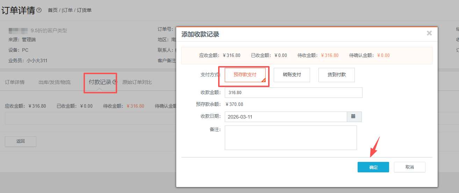Screen dimensions: 459x193
Task: Click 待确认金额 ¥ 0.00 in dialog
Action: pos(370,55)
